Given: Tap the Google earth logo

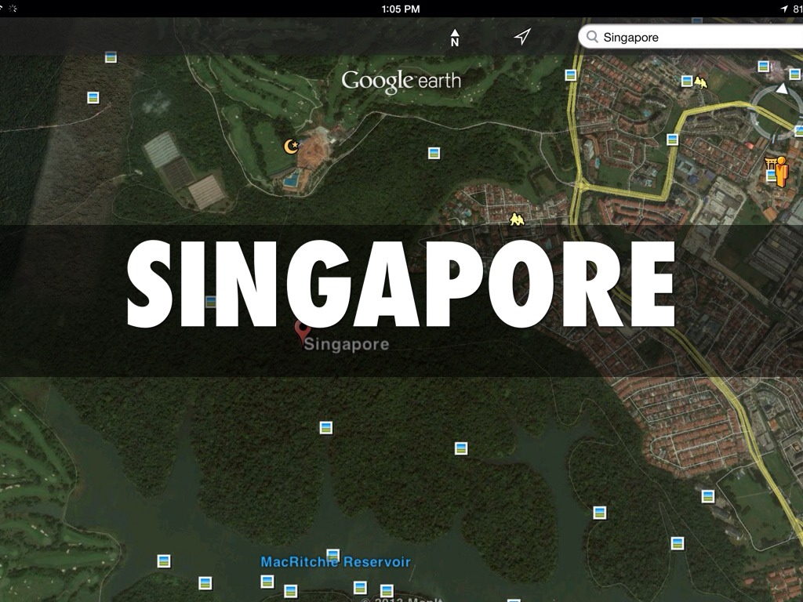Looking at the screenshot, I should [401, 81].
